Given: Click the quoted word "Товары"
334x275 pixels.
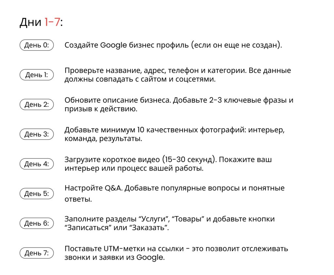Looking at the screenshot, I should coord(187,219).
